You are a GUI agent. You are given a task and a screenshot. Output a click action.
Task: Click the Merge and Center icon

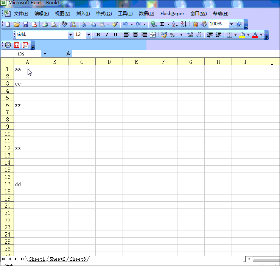[153, 35]
